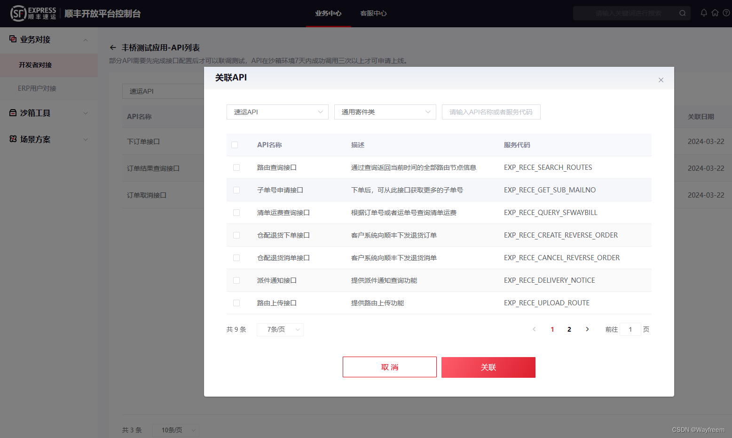The height and width of the screenshot is (438, 732).
Task: Check the 路由上传接口 row checkbox
Action: click(236, 303)
